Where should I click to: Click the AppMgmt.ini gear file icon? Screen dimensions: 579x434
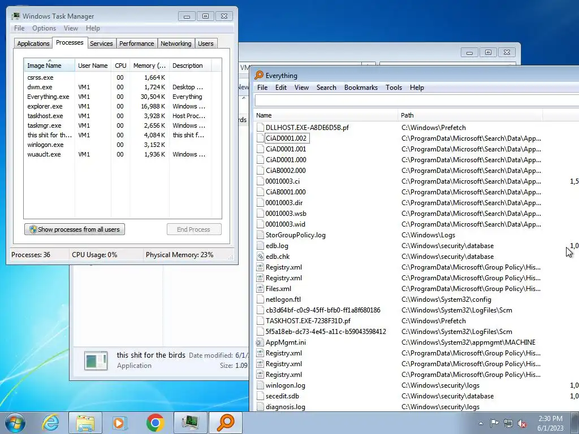pyautogui.click(x=260, y=342)
